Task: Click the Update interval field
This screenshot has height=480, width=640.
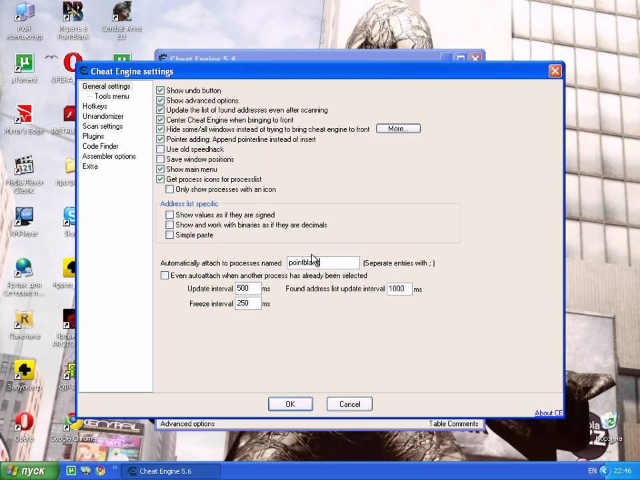Action: pyautogui.click(x=248, y=289)
